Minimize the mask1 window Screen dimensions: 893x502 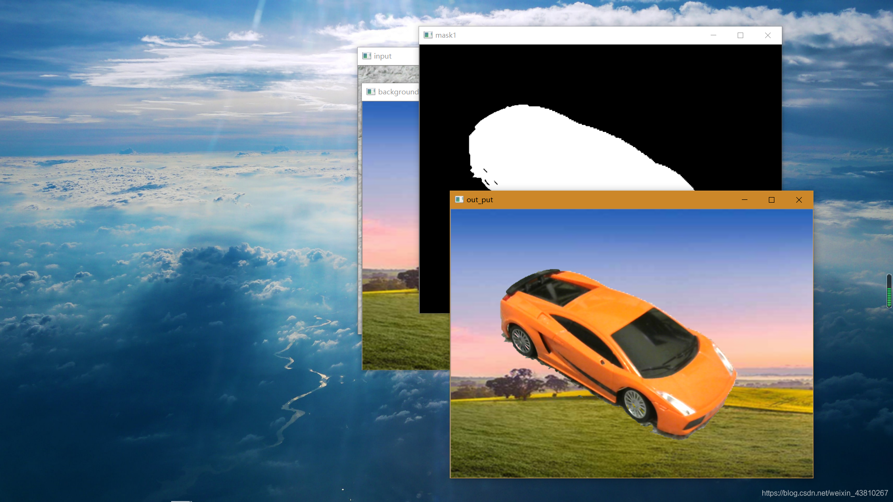tap(713, 35)
